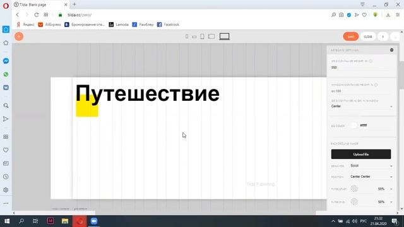
Task: Open the Position dropdown Center Center
Action: click(x=371, y=177)
